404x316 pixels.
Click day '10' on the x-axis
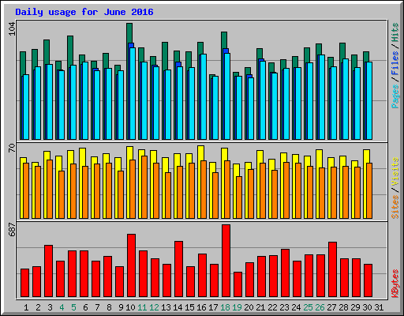(130, 307)
